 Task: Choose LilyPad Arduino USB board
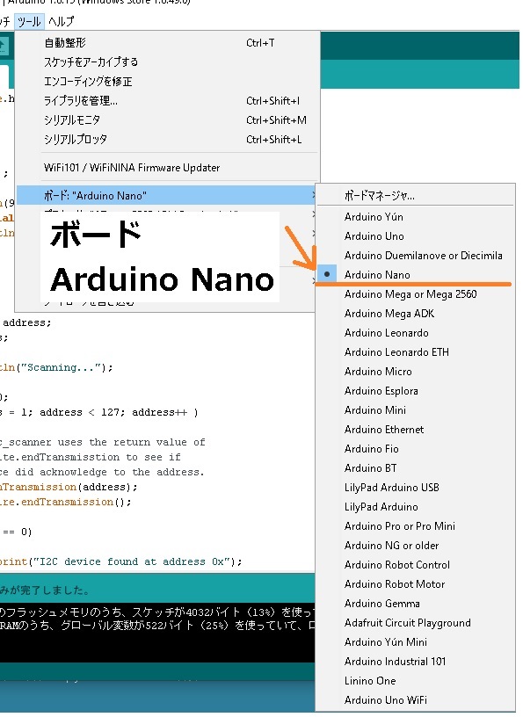tap(416, 487)
